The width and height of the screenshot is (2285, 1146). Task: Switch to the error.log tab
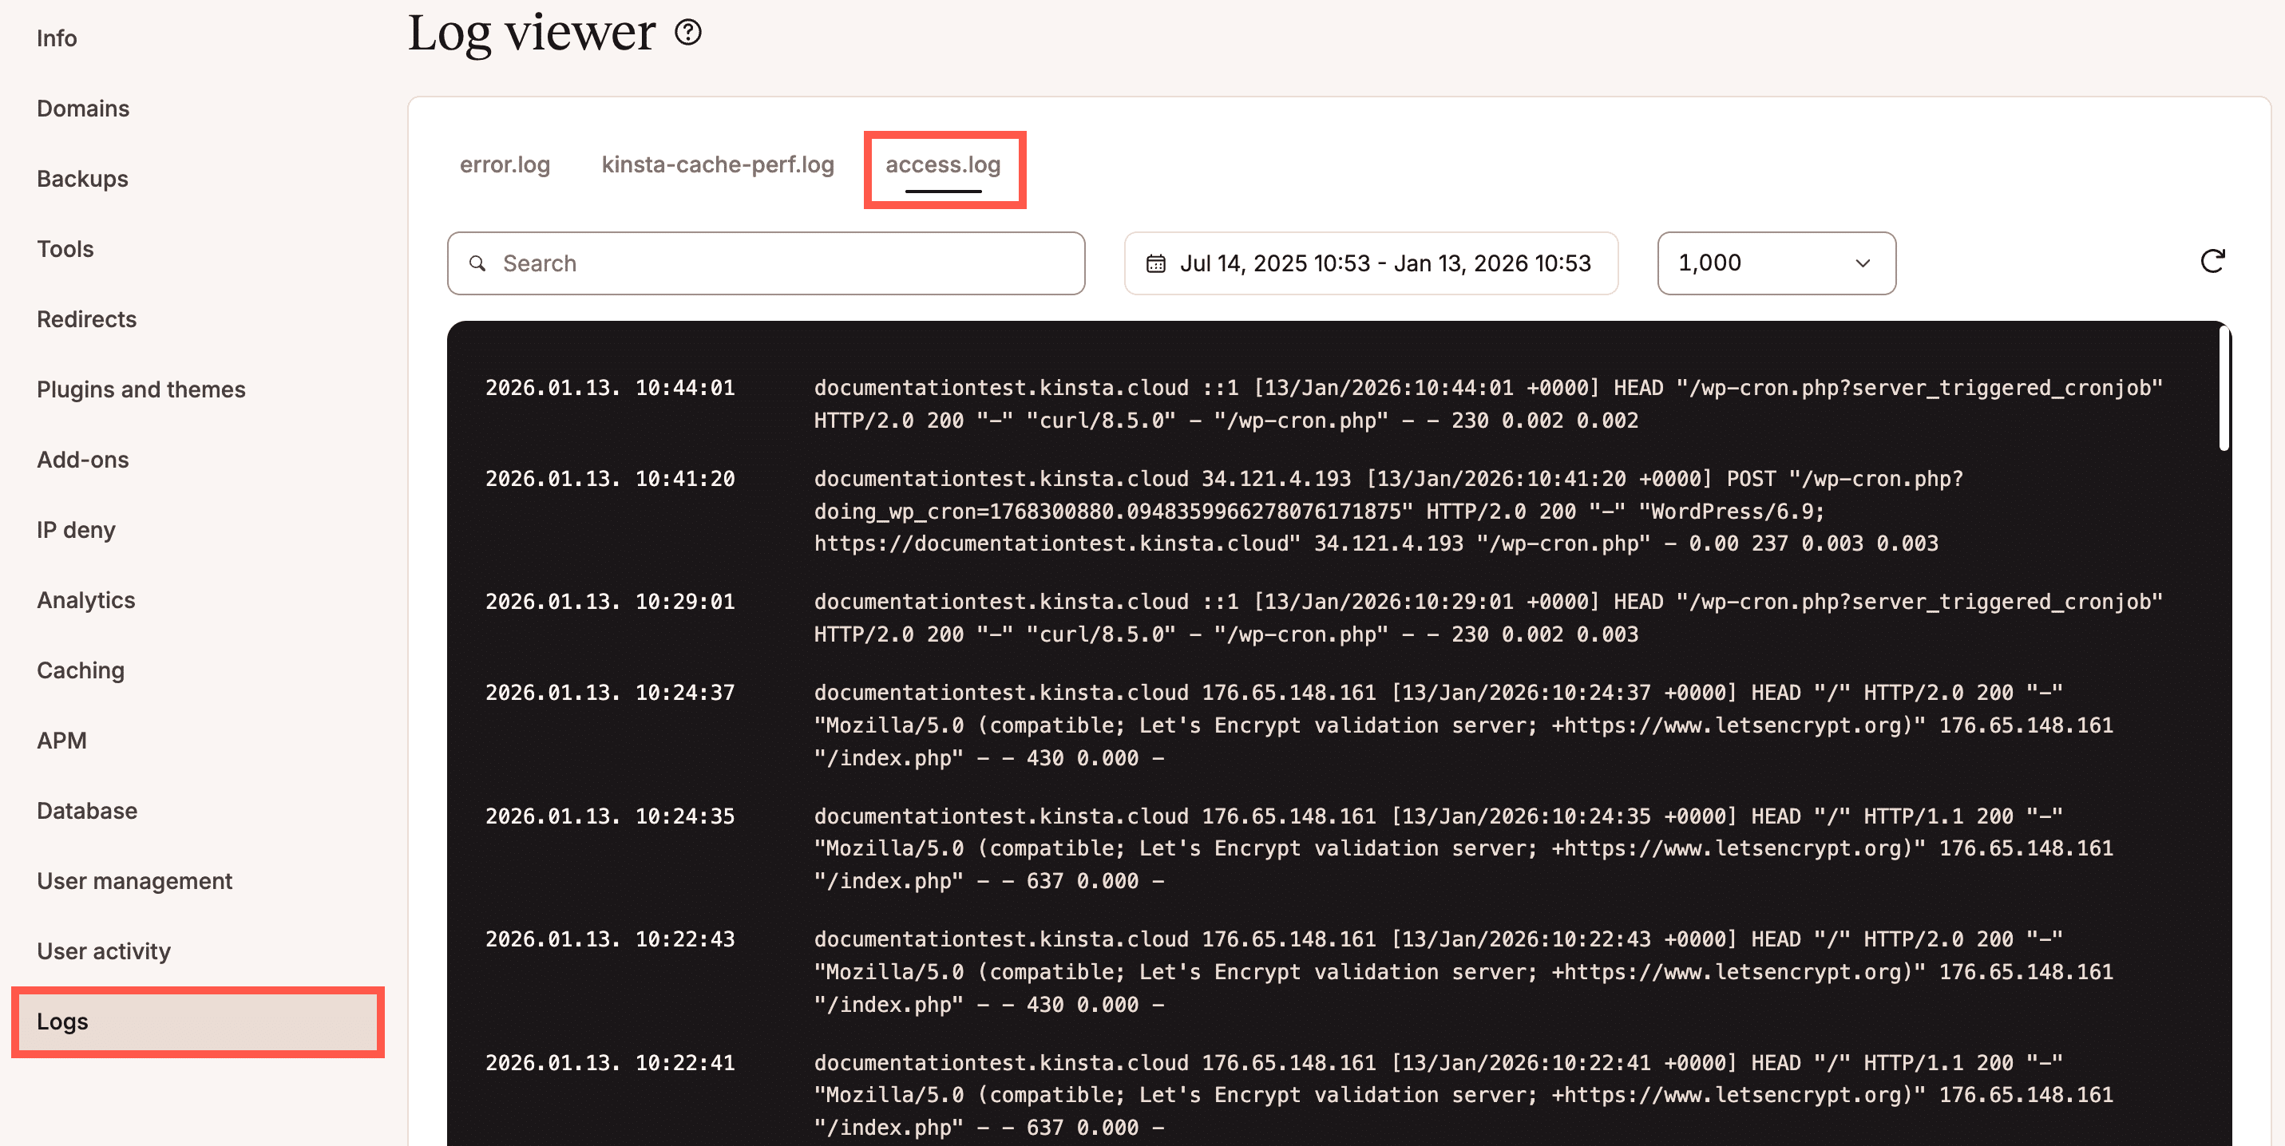504,164
